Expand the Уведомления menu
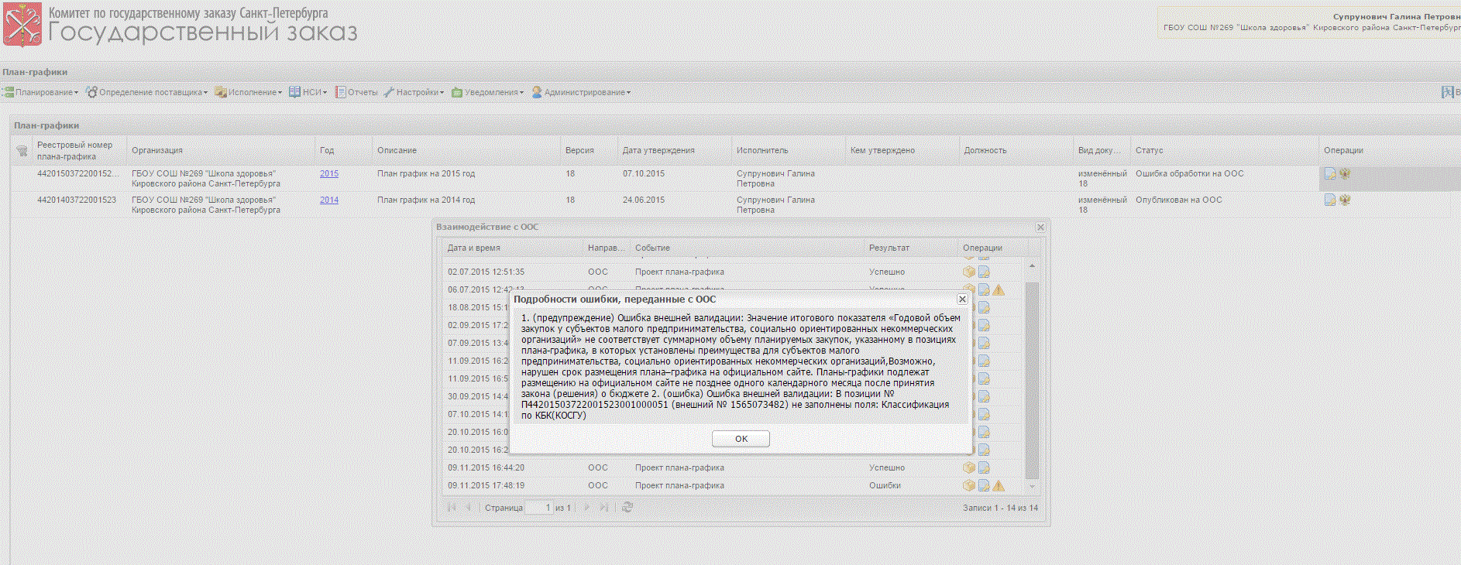Viewport: 1461px width, 565px height. (x=488, y=92)
